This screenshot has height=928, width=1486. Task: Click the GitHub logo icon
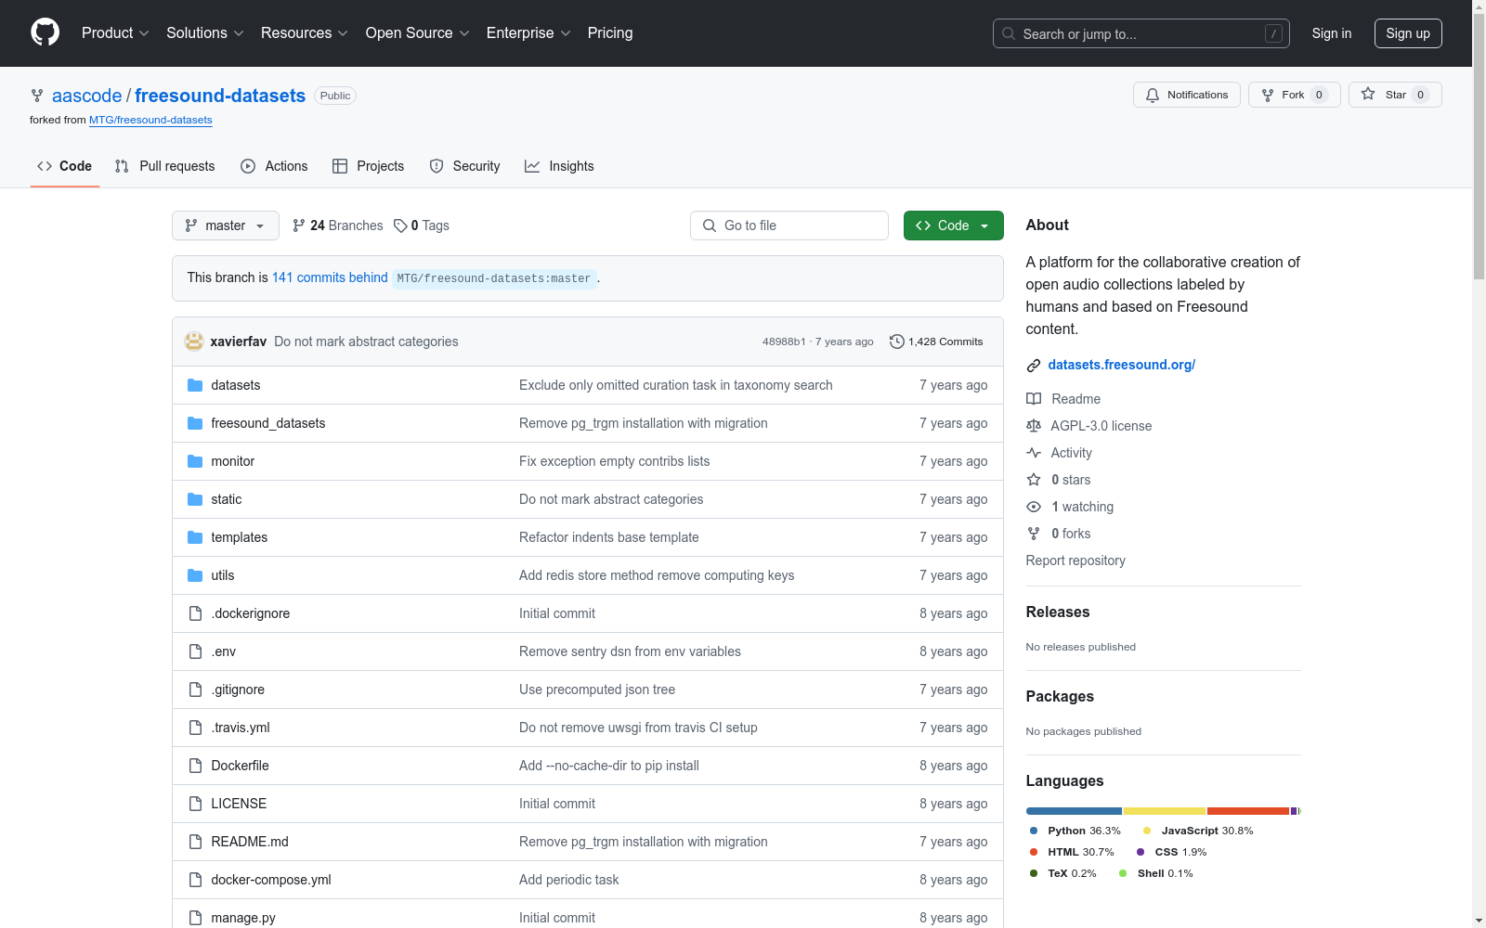click(x=45, y=32)
